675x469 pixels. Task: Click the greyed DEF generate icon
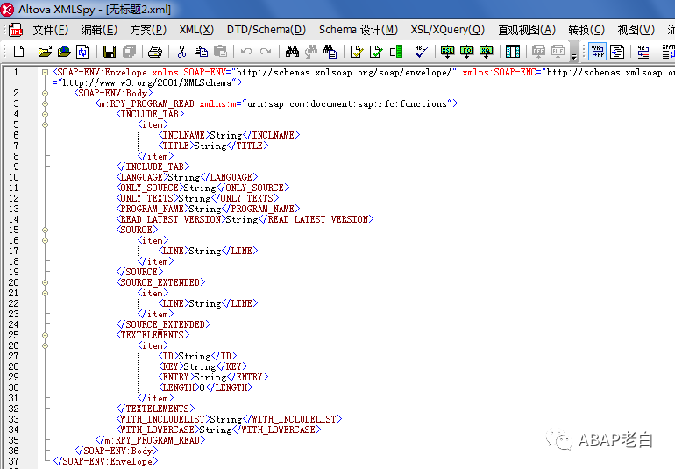(538, 52)
